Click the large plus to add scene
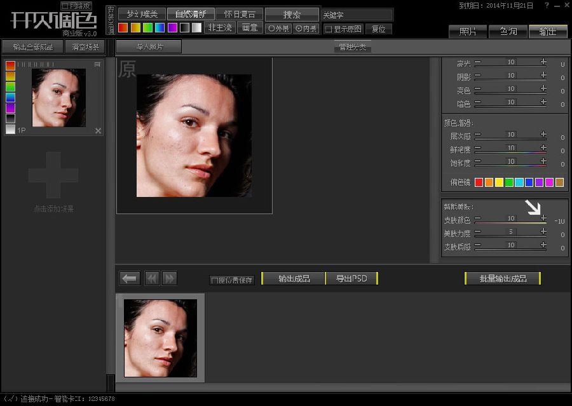This screenshot has height=406, width=572. click(x=53, y=174)
